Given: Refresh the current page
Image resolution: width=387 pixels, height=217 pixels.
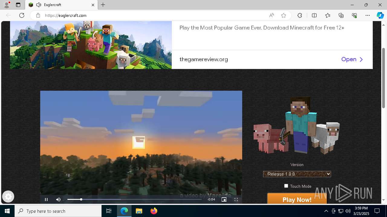Looking at the screenshot, I should click(x=22, y=15).
